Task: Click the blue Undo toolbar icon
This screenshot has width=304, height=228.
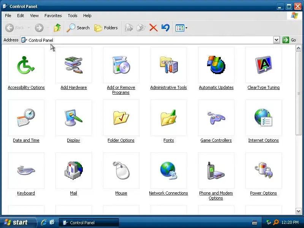Action: click(165, 28)
